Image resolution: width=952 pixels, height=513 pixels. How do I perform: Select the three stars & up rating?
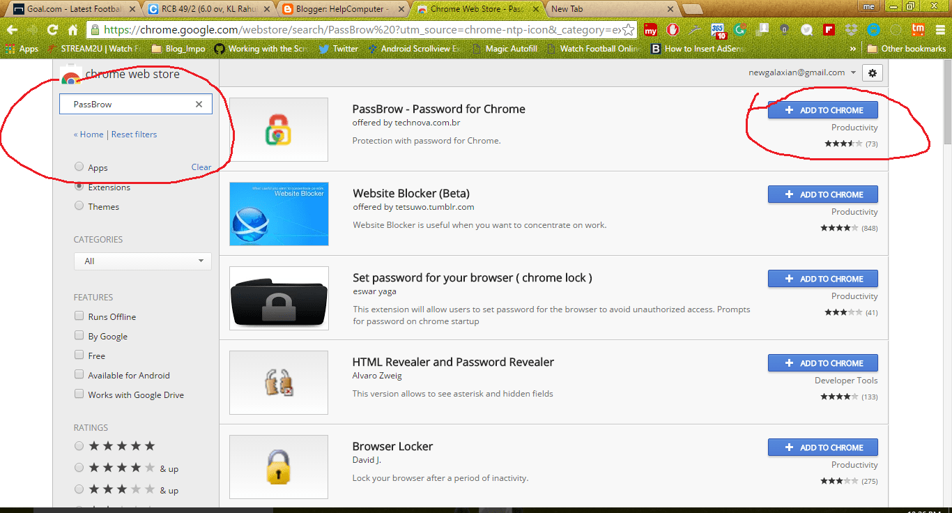pyautogui.click(x=79, y=489)
